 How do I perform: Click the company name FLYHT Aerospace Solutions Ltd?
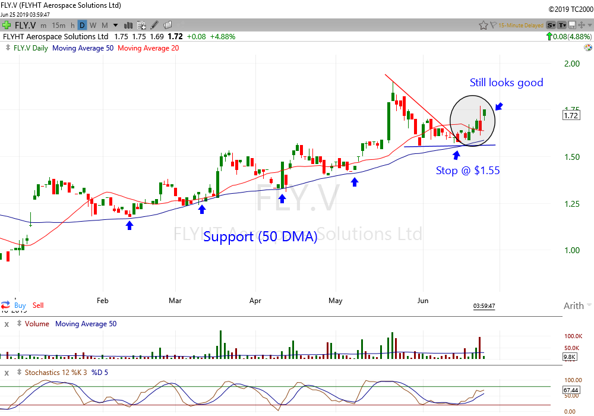(x=56, y=36)
